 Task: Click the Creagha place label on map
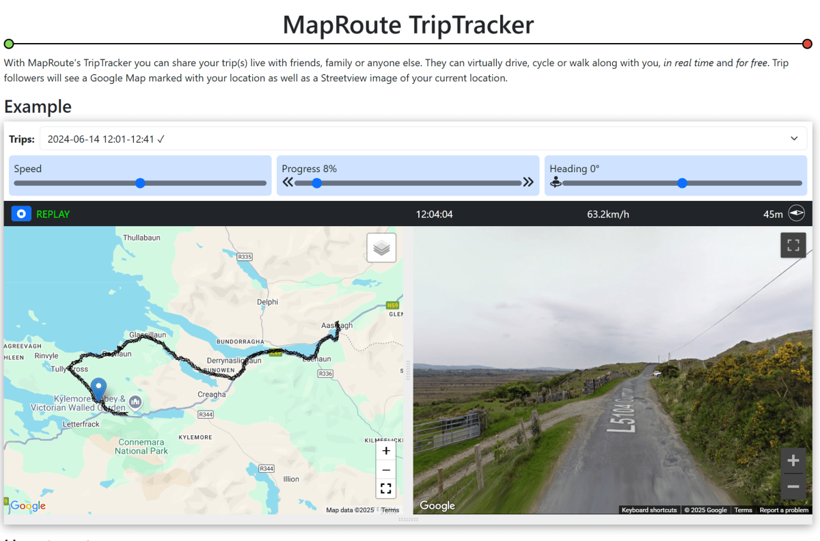click(x=212, y=394)
